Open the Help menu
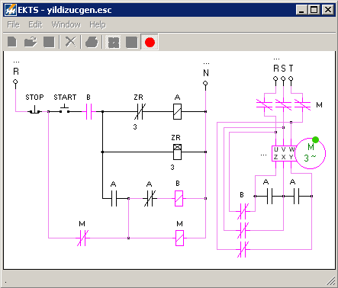Viewport: 338px width, 288px height. point(98,25)
